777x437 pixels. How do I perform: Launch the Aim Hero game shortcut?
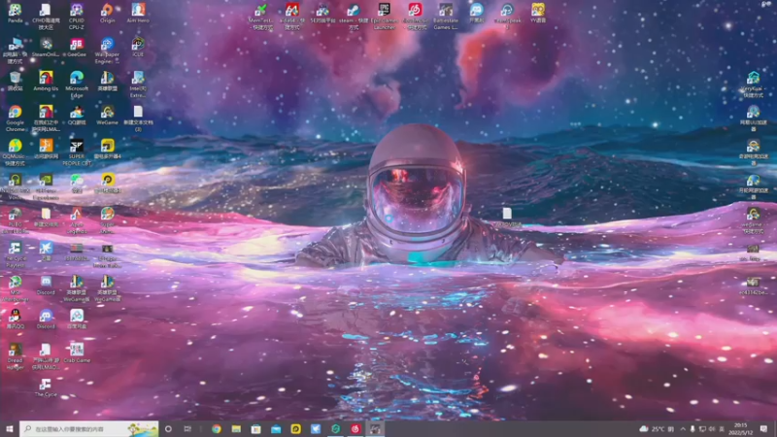point(138,13)
